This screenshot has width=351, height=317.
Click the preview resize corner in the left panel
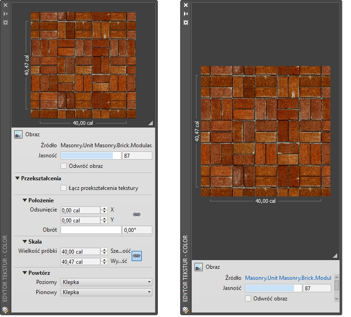click(150, 123)
